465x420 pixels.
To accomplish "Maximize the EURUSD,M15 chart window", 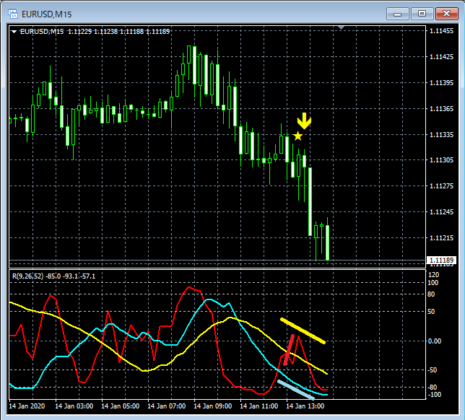I will coord(422,14).
